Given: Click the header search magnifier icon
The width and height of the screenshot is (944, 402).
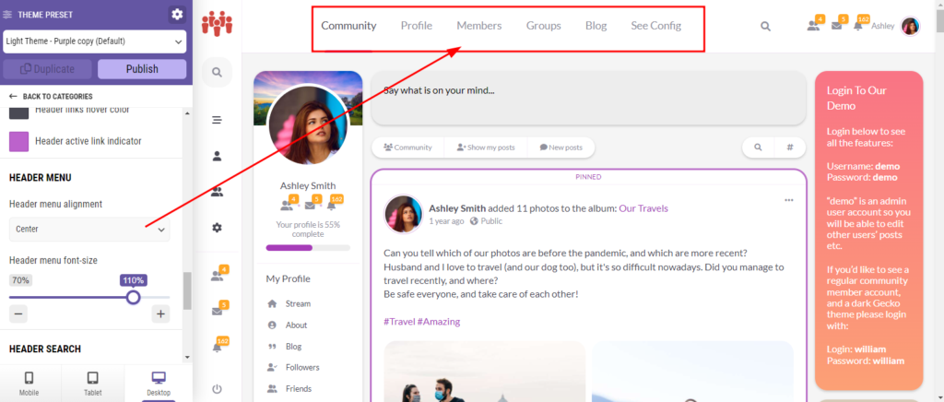Looking at the screenshot, I should click(765, 27).
